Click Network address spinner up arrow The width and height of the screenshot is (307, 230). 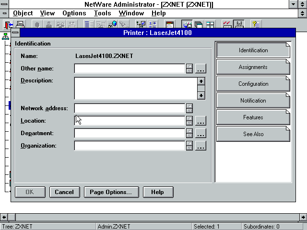pos(189,106)
